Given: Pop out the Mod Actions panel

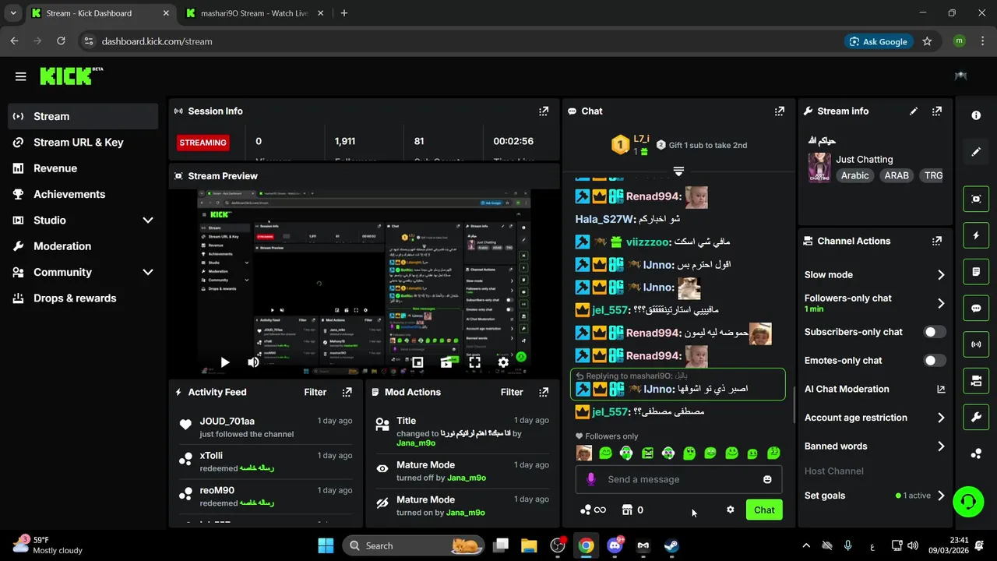Looking at the screenshot, I should [x=544, y=392].
